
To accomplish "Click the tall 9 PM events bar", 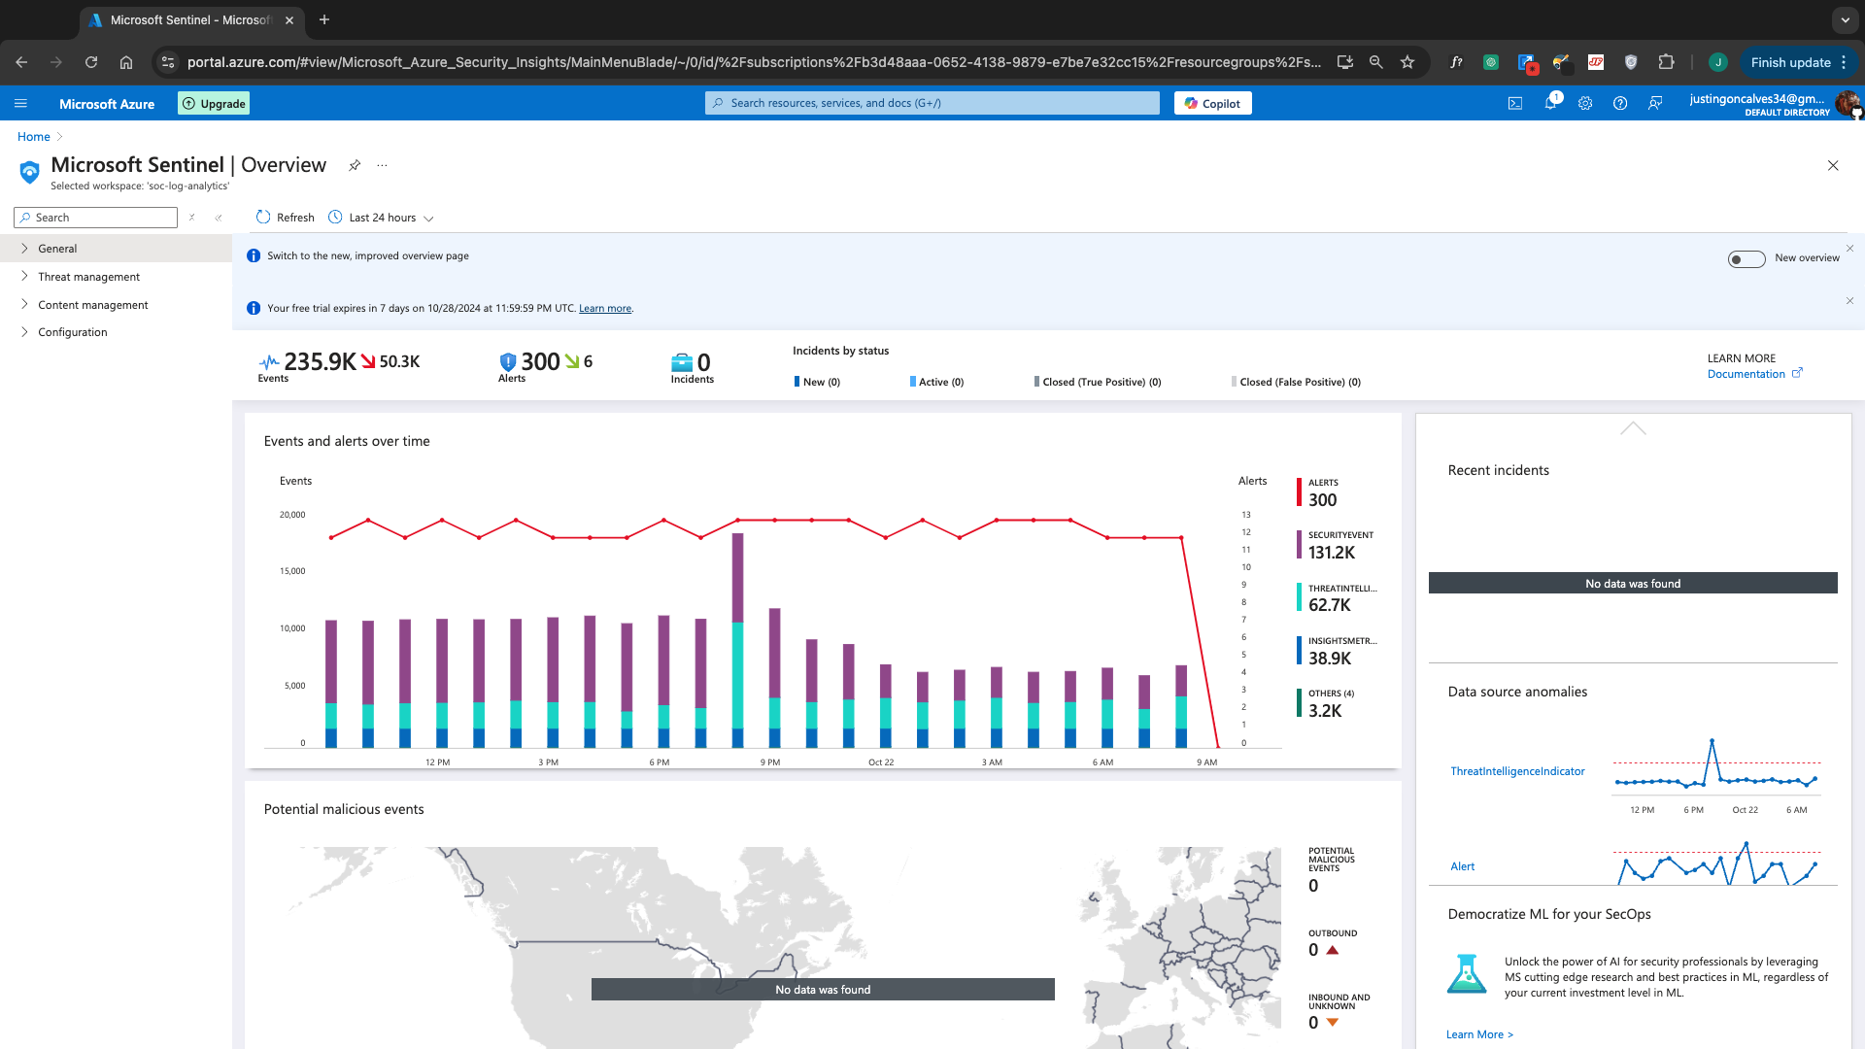I will [737, 640].
